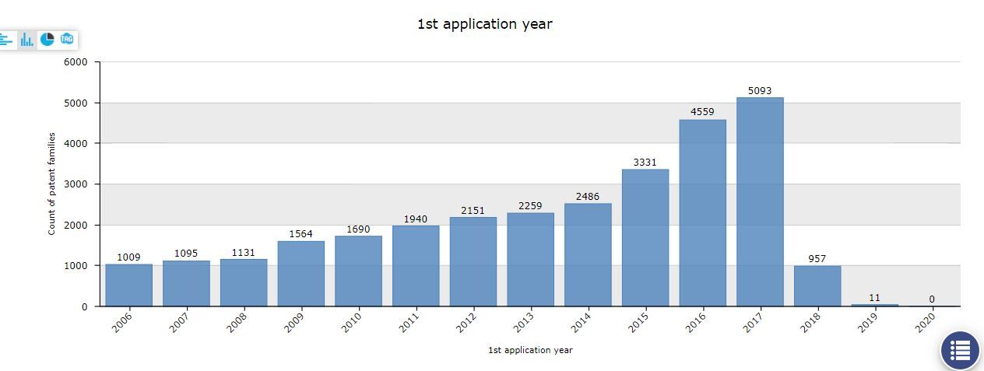Select the vertical column chart icon
Viewport: 984px width, 371px height.
pos(27,40)
